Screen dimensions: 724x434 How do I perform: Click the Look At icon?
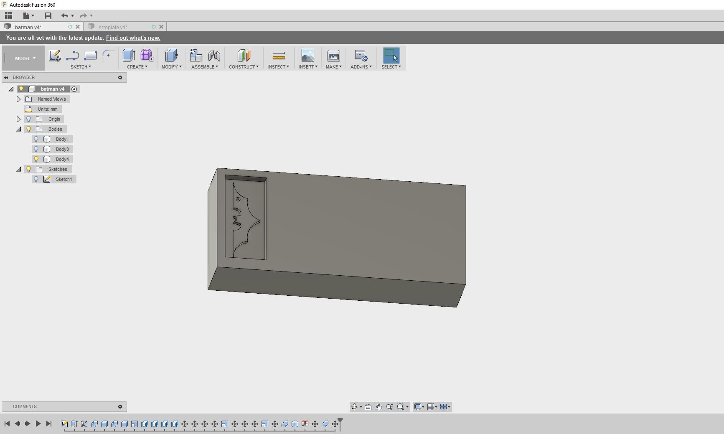click(368, 407)
